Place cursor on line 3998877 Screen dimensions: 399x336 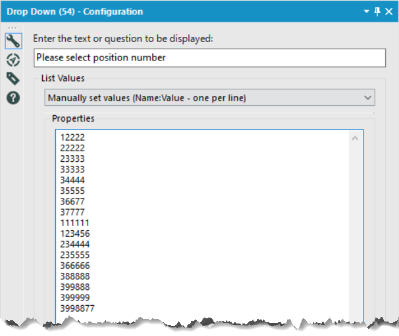77,308
